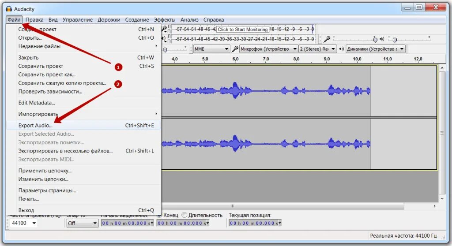Click the horizontal scrollbar right arrow
Viewport: 452px width, 246px height.
coord(435,206)
